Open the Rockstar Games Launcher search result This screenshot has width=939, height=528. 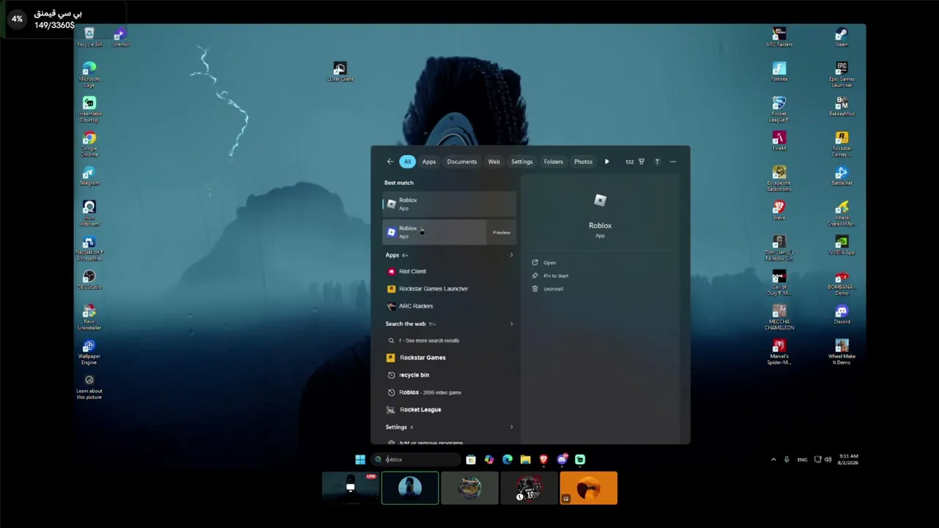tap(449, 289)
